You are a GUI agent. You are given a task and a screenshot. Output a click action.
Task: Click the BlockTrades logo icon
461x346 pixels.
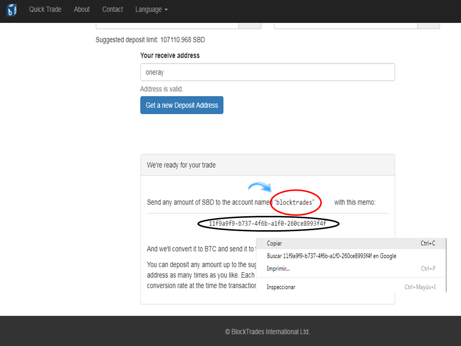(x=12, y=10)
